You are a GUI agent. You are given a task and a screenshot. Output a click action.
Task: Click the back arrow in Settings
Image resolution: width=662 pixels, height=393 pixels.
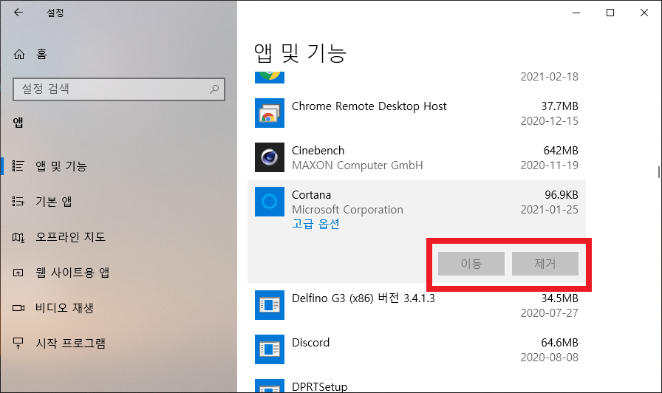pyautogui.click(x=18, y=13)
